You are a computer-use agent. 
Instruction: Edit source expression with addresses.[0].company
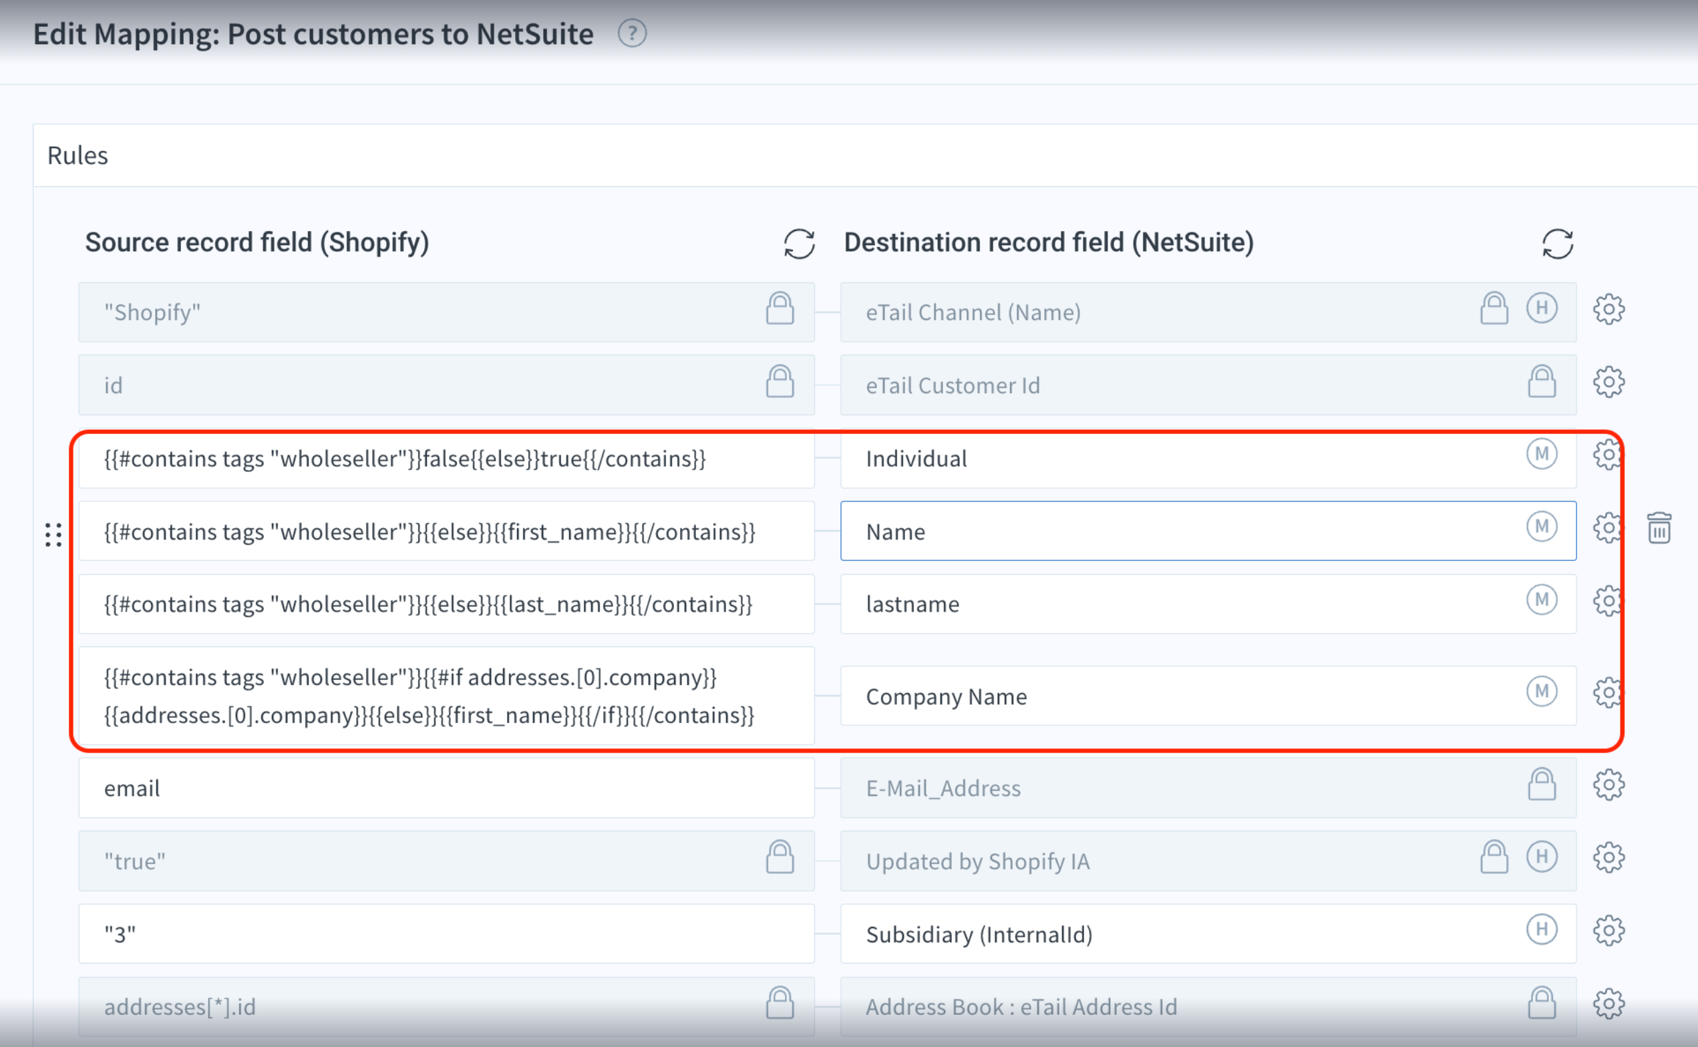pos(446,696)
